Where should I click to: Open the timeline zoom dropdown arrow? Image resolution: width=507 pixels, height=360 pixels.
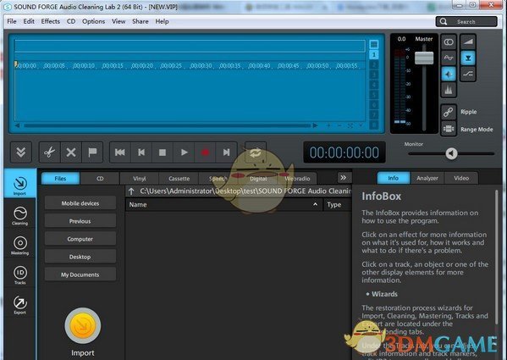pyautogui.click(x=361, y=125)
